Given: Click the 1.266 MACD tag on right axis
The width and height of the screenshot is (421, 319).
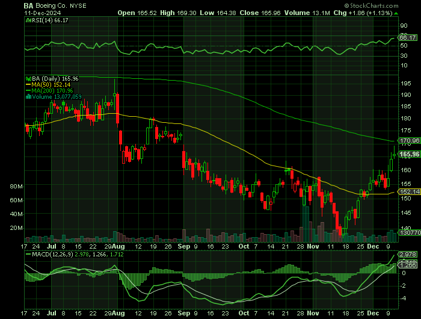Looking at the screenshot, I should (408, 265).
